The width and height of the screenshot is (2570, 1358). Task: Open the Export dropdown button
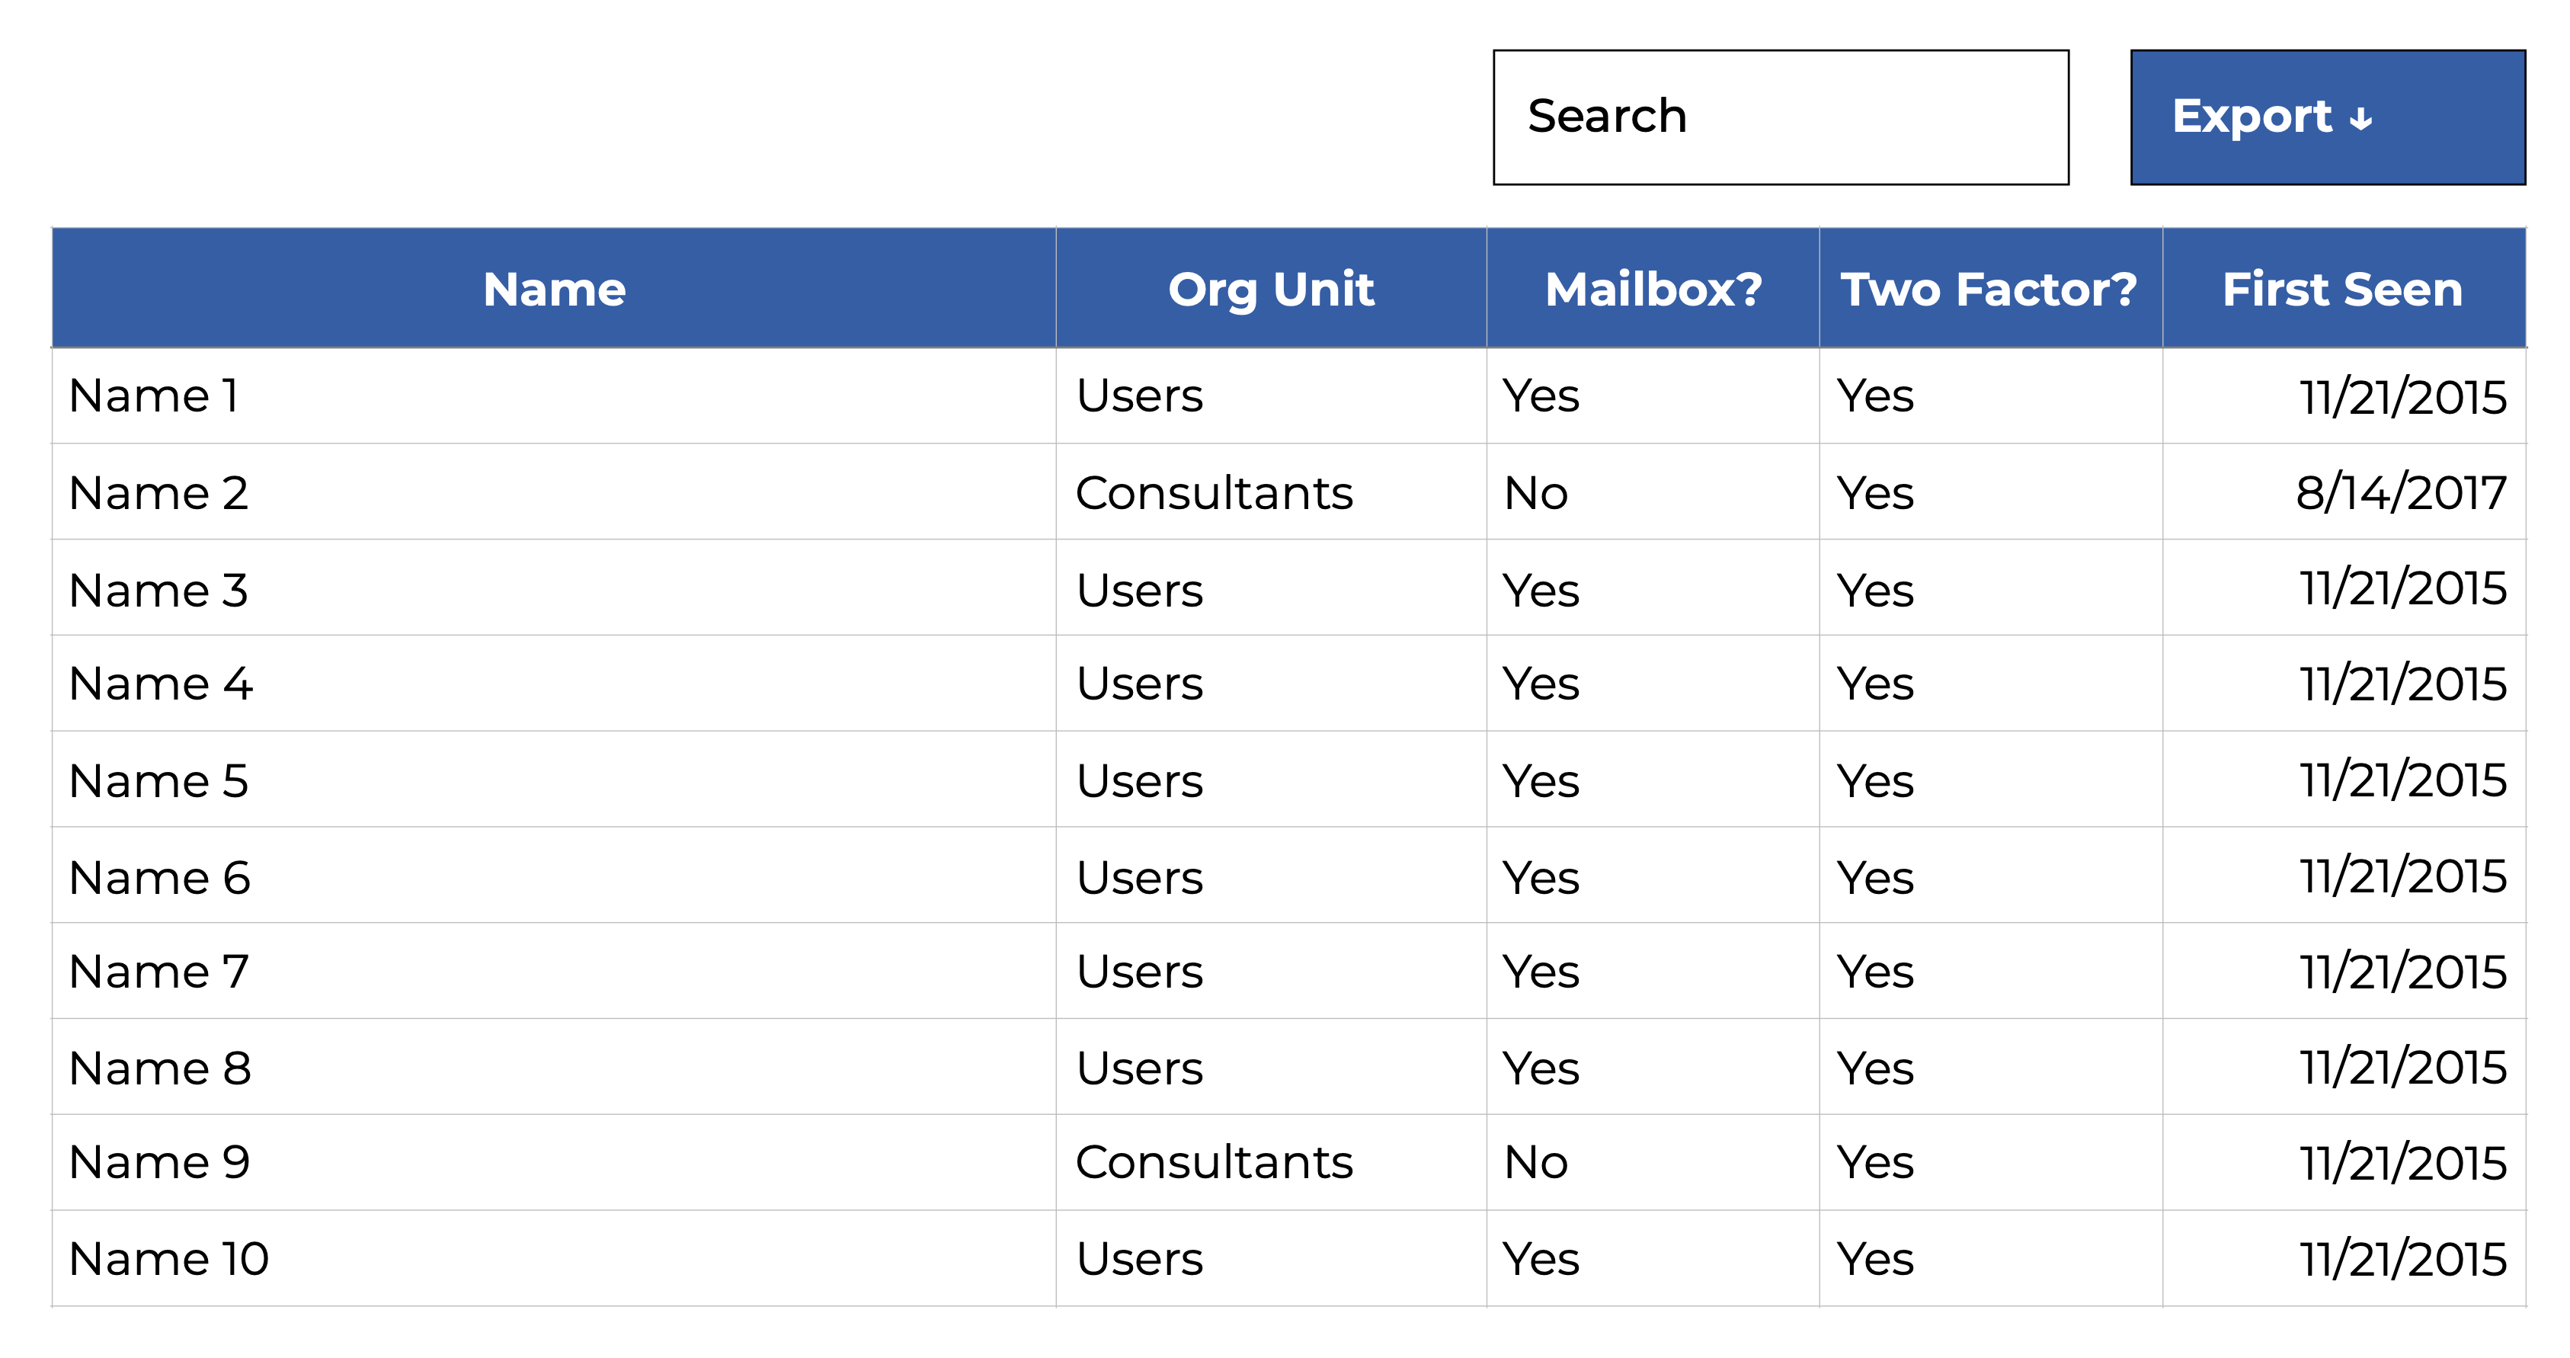point(2327,118)
